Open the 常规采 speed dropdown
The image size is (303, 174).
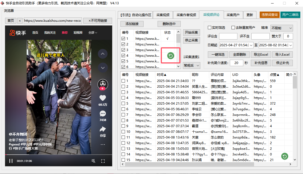191,66
